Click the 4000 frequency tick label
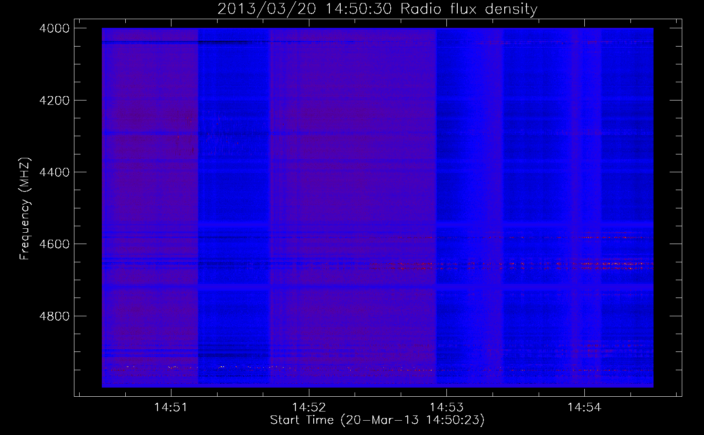 pos(54,28)
